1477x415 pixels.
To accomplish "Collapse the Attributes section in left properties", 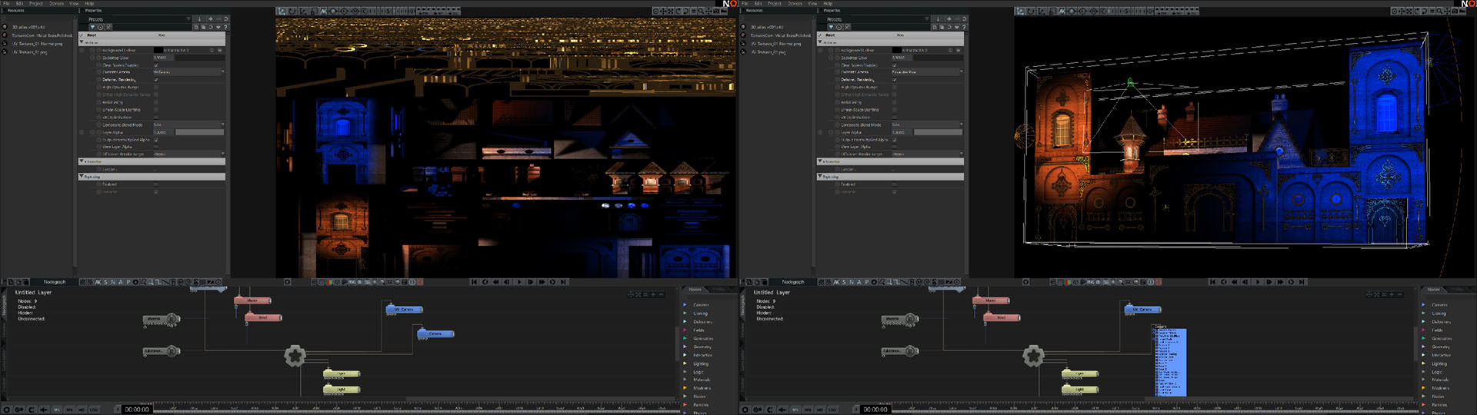I will (82, 42).
